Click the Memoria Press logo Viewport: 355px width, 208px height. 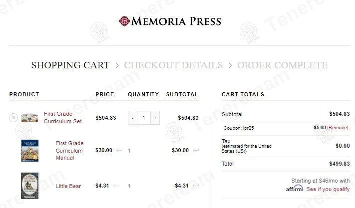tap(170, 21)
